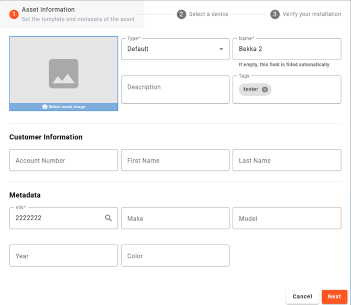Click into the Description field

(x=175, y=89)
